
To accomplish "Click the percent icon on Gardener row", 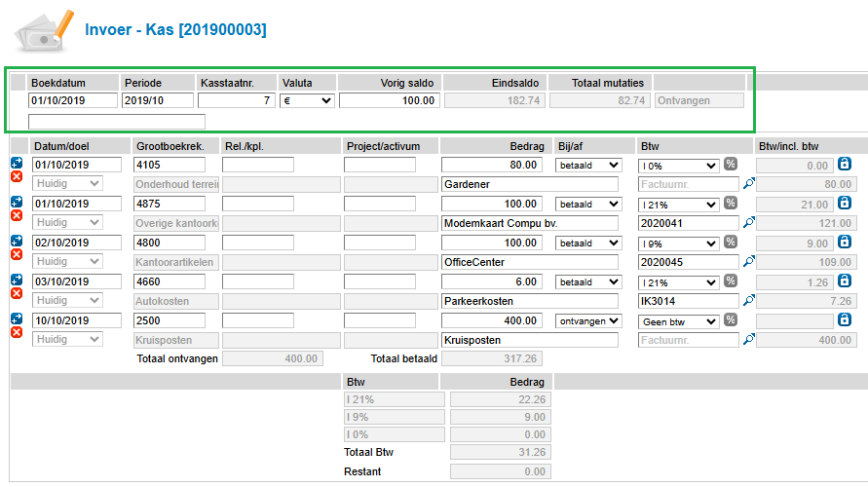I will [x=731, y=165].
